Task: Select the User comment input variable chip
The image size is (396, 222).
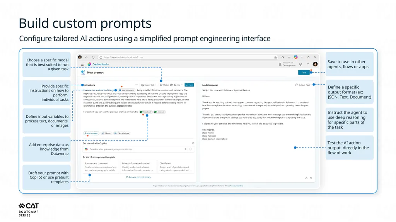Action: pos(126,90)
